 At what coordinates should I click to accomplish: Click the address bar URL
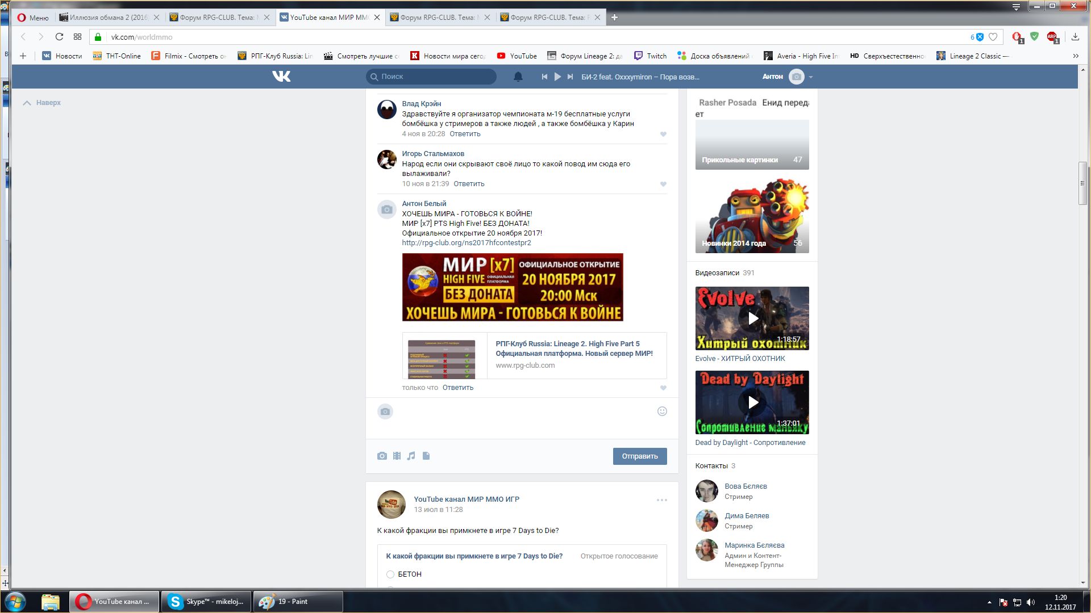click(x=141, y=37)
